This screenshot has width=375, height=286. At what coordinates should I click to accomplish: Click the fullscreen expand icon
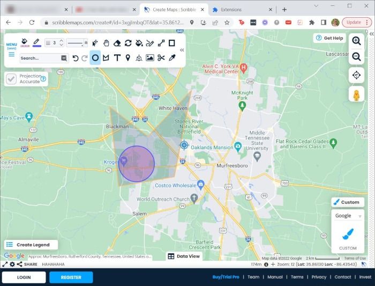[5, 265]
